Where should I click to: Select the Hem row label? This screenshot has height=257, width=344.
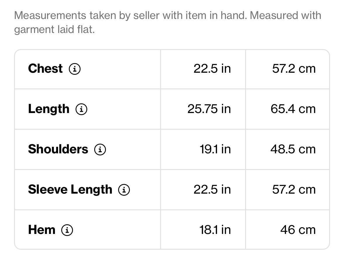click(42, 230)
